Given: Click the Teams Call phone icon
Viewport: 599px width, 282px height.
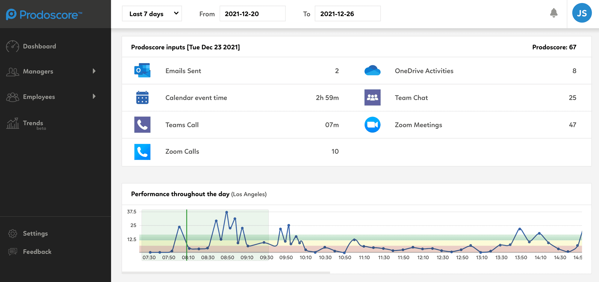Looking at the screenshot, I should 142,125.
